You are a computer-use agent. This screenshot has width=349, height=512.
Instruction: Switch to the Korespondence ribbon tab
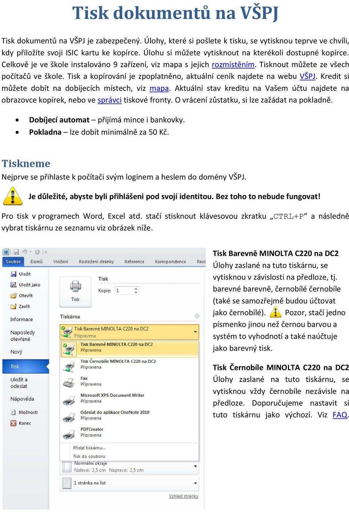point(171,261)
